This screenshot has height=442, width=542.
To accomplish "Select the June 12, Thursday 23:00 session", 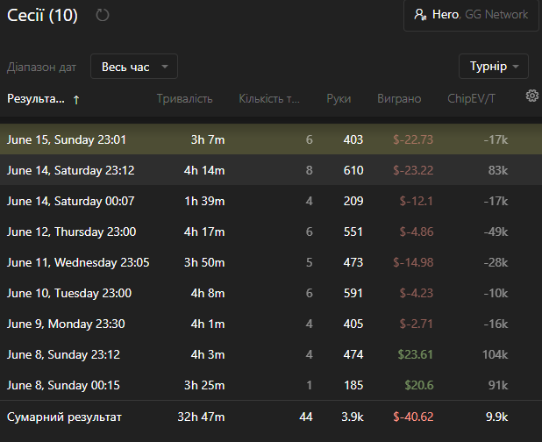I will pos(271,232).
